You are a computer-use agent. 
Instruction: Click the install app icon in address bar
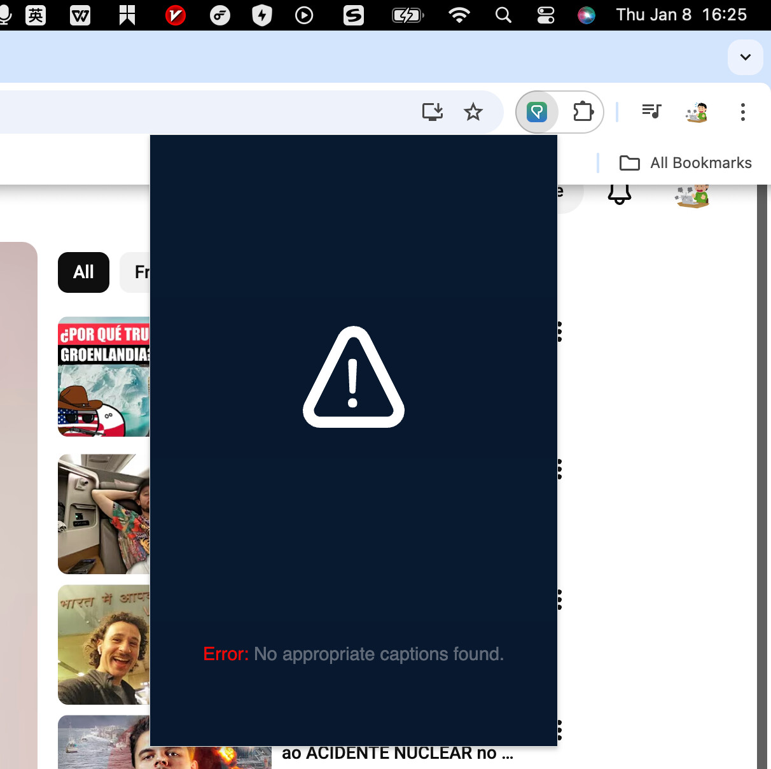coord(433,113)
